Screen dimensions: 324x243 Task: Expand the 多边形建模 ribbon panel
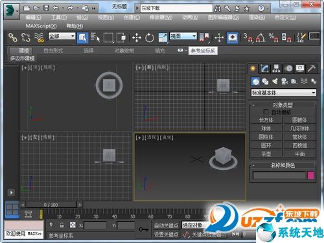click(23, 58)
